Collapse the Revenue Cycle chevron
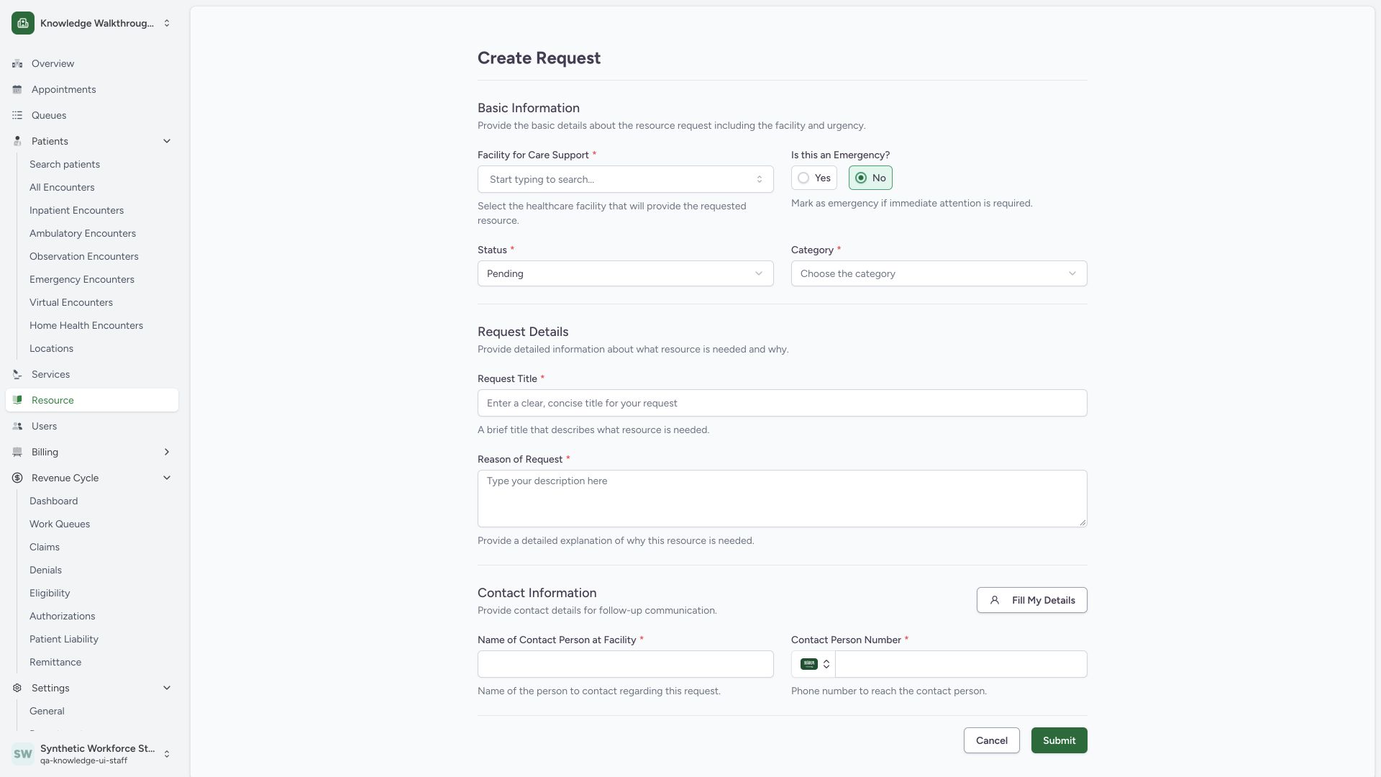The width and height of the screenshot is (1381, 777). [167, 478]
